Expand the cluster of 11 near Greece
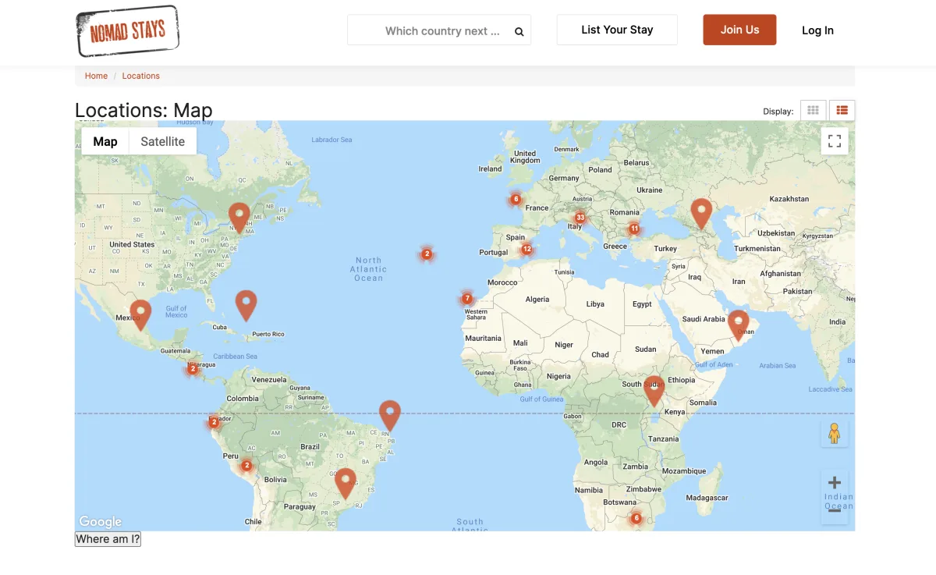Screen dimensions: 936x575 point(634,229)
